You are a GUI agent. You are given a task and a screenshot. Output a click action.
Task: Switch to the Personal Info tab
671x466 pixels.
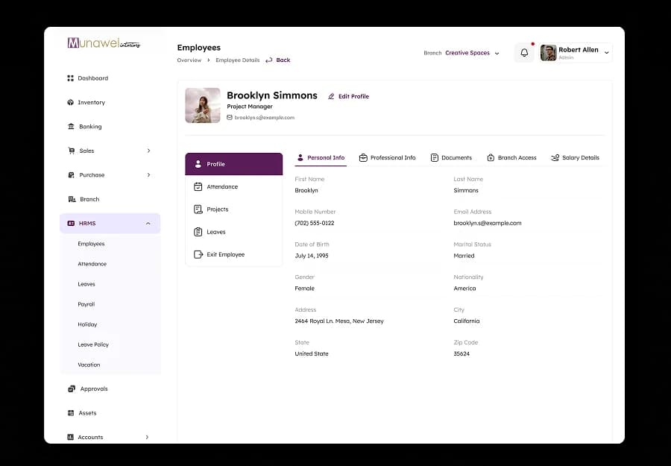click(321, 157)
